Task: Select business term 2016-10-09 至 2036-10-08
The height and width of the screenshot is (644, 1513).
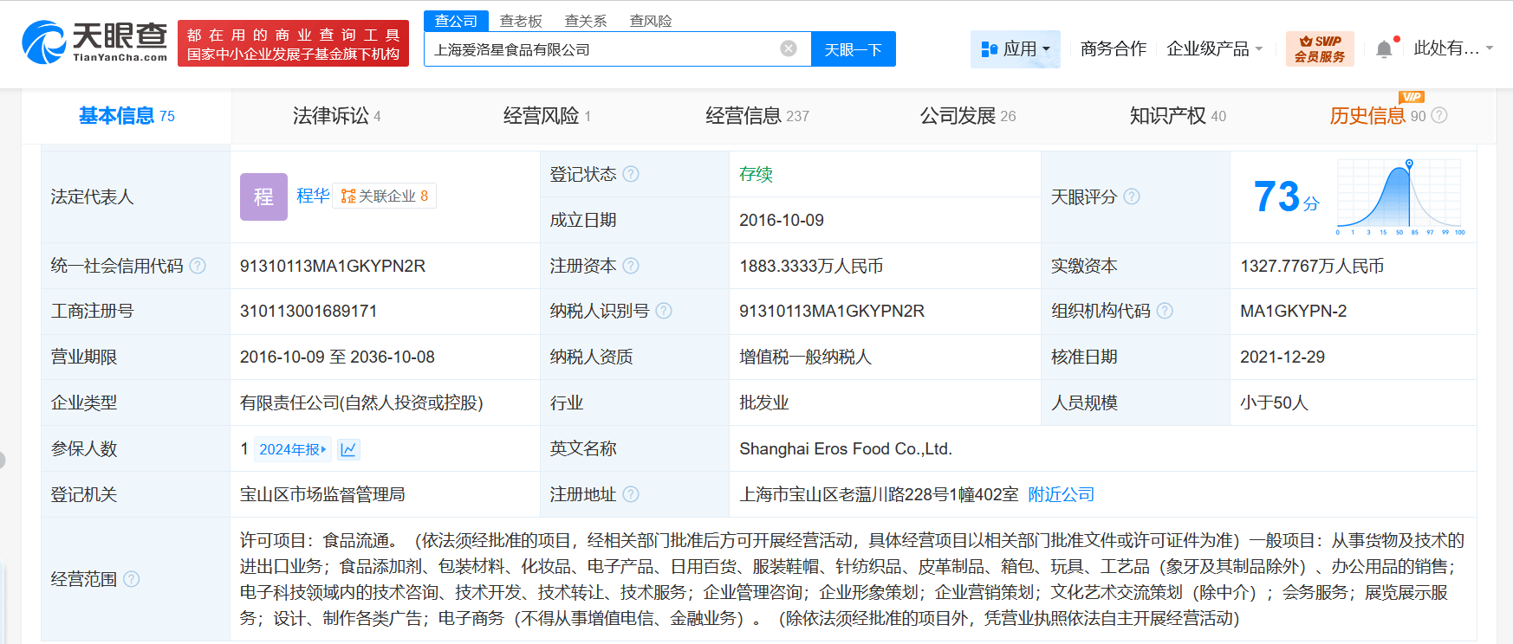Action: click(337, 357)
